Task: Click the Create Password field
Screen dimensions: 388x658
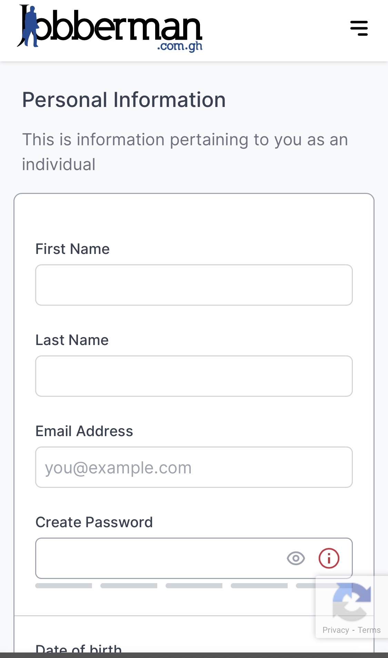Action: pos(194,558)
